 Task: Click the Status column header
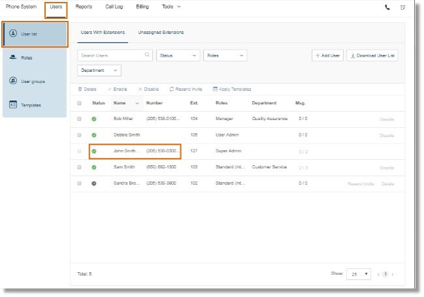point(98,103)
